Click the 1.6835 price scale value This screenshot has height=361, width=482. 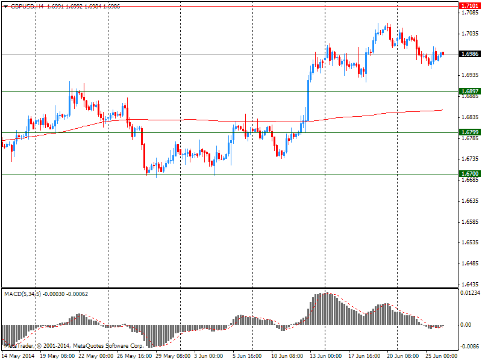pos(471,117)
